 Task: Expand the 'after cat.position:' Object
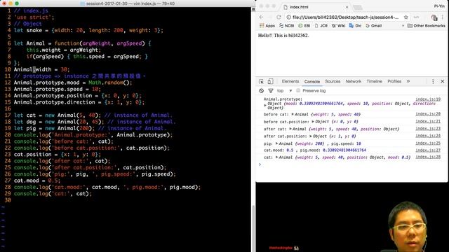click(x=311, y=136)
